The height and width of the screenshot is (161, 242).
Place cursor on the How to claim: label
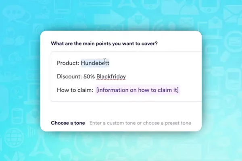pos(75,90)
